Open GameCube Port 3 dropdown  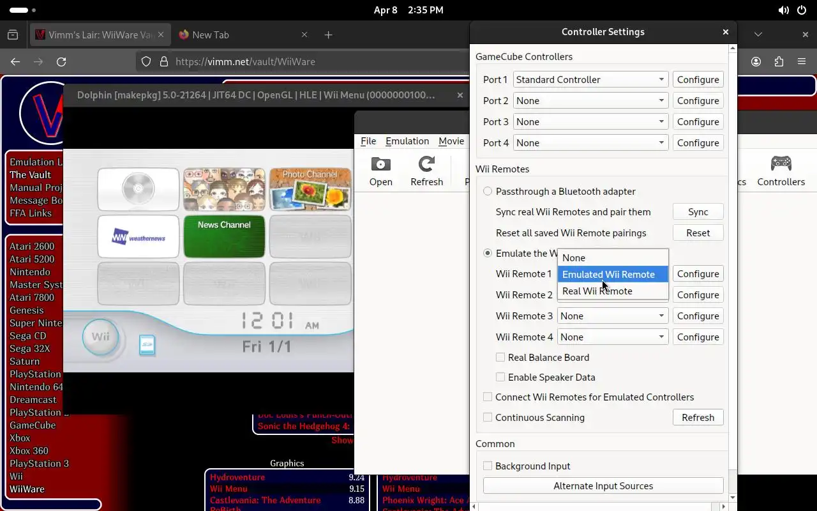click(590, 121)
